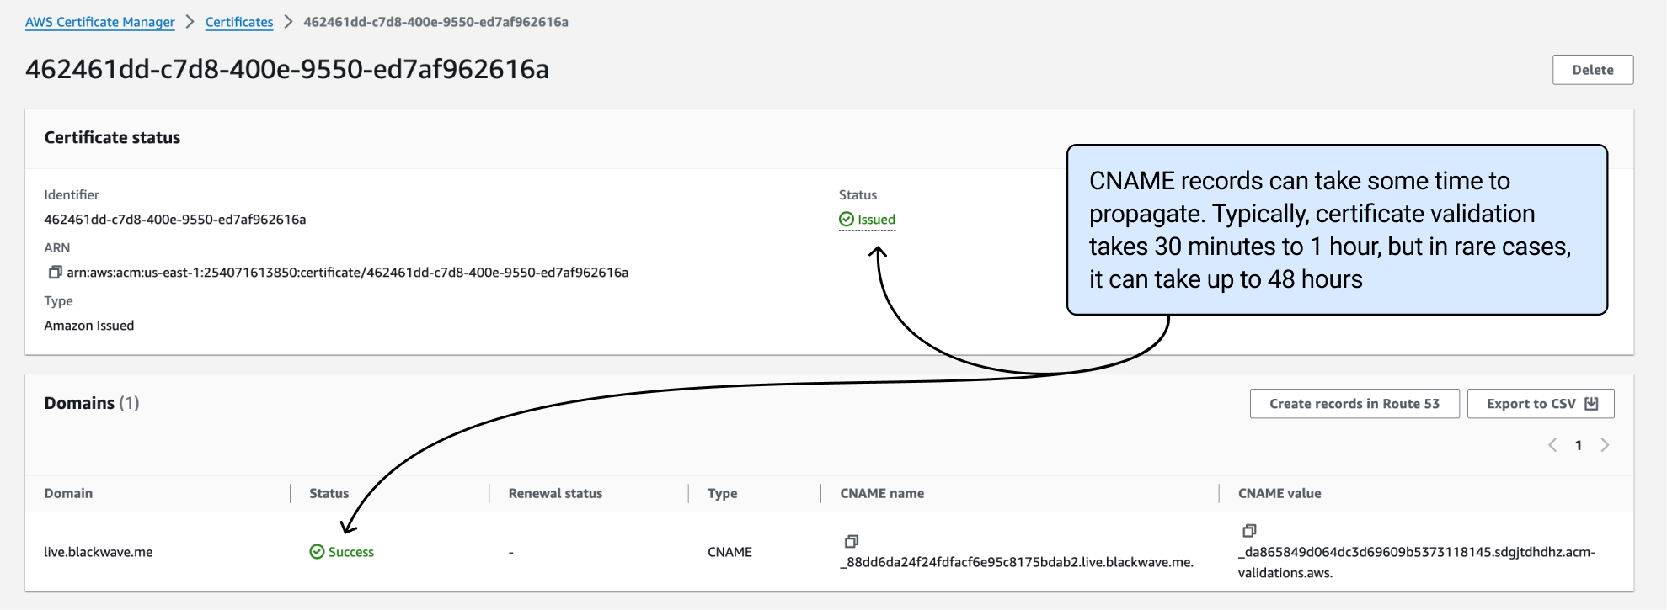Click the CNAME name column header
Image resolution: width=1667 pixels, height=610 pixels.
point(882,493)
